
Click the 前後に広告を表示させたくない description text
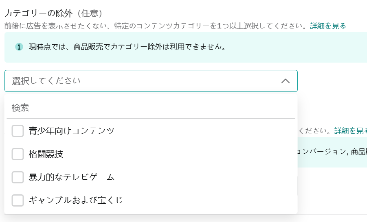point(155,26)
